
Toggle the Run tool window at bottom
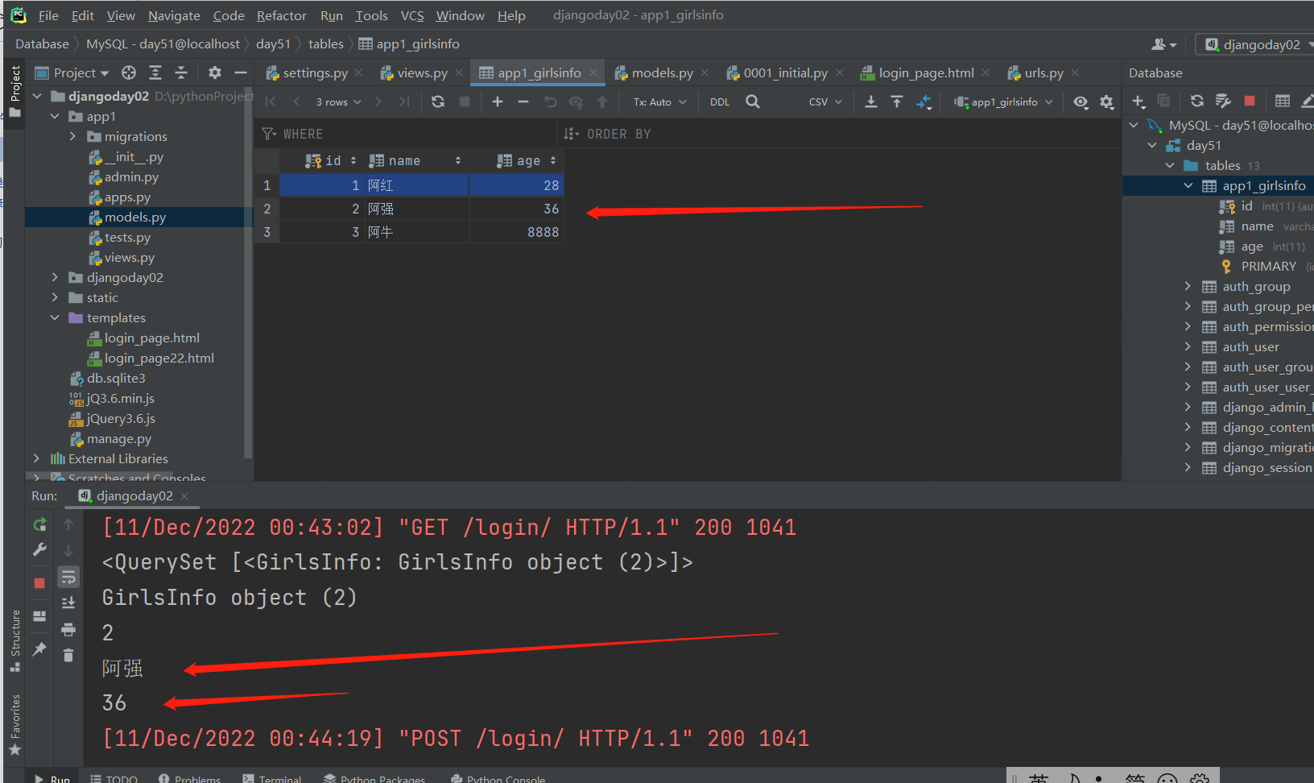tap(52, 779)
